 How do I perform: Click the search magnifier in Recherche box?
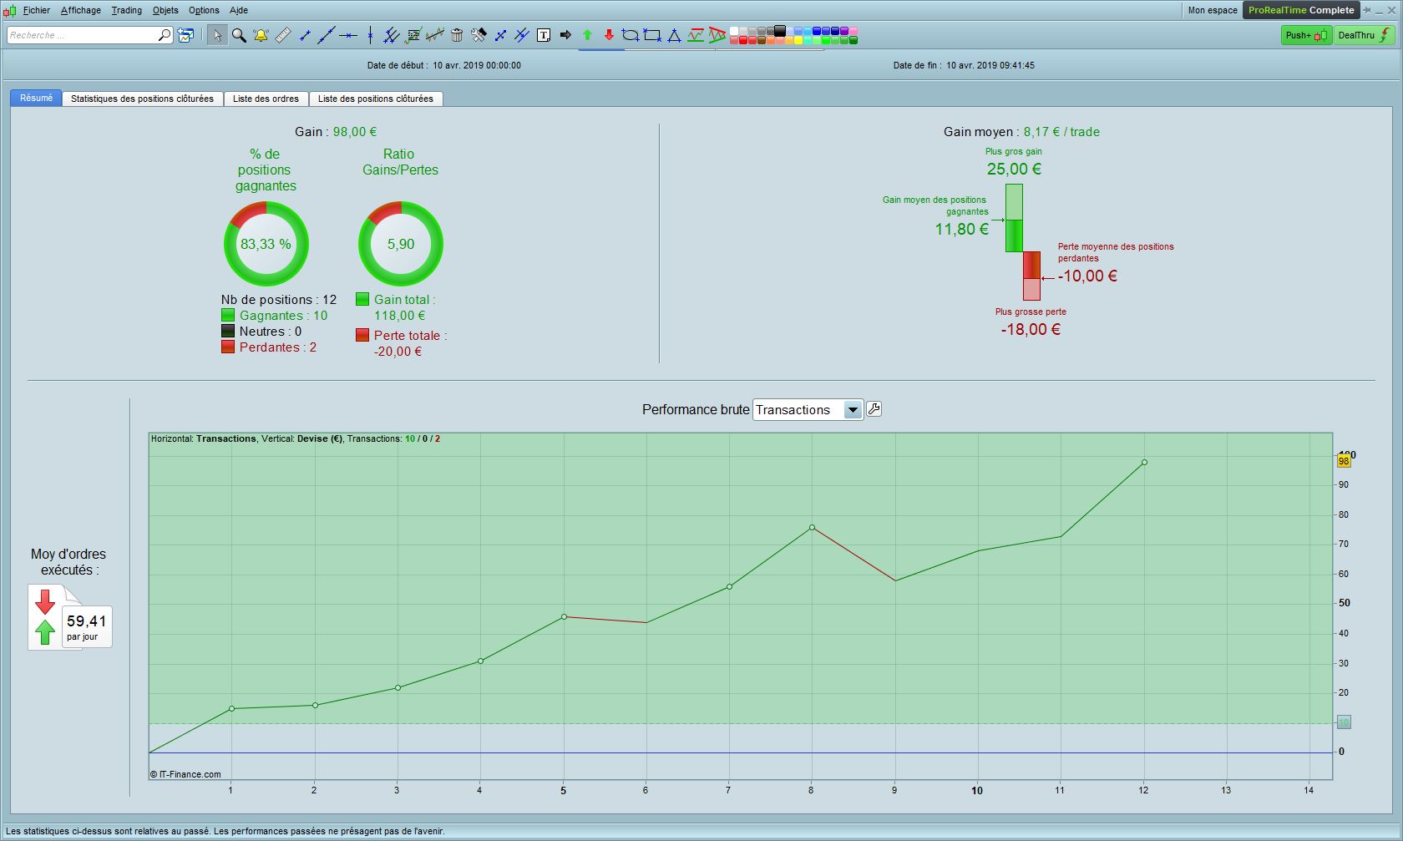pyautogui.click(x=165, y=35)
